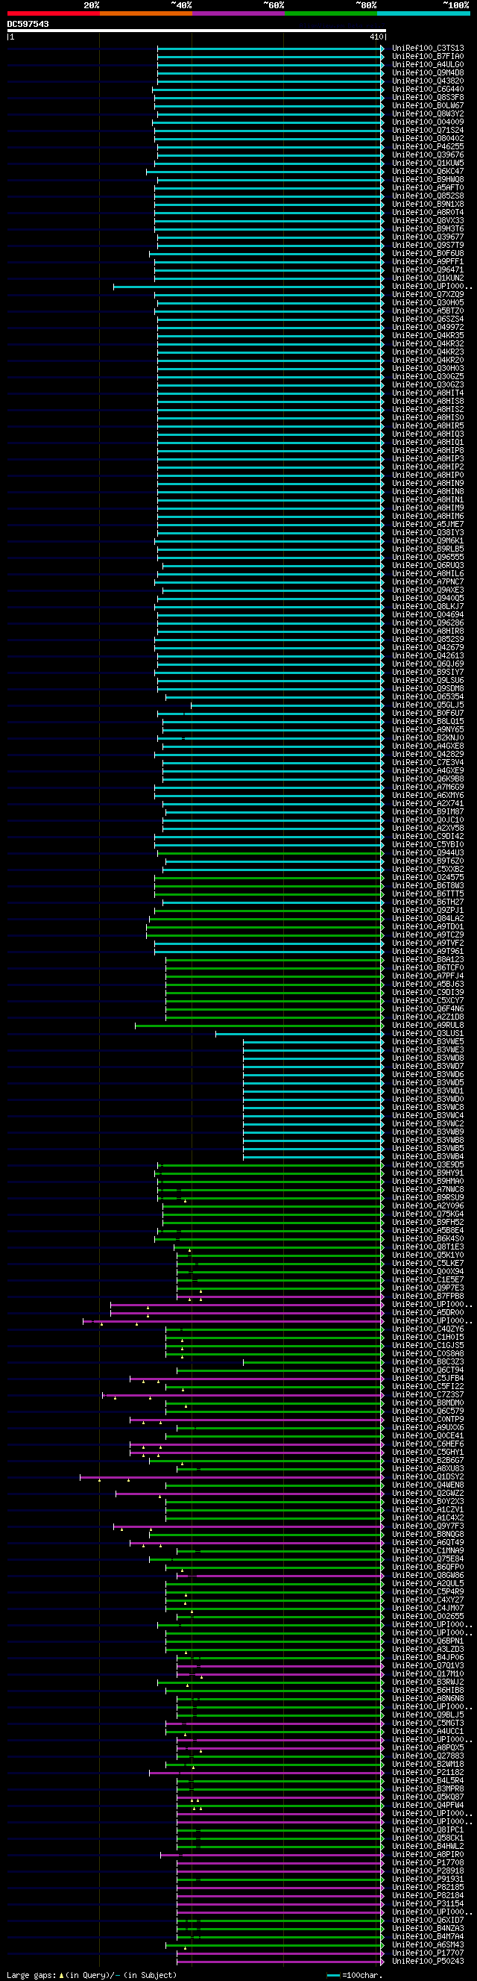Screen dimensions: 477x1981
Task: Select the UniRef100_Q84LA2 label
Action: (428, 918)
